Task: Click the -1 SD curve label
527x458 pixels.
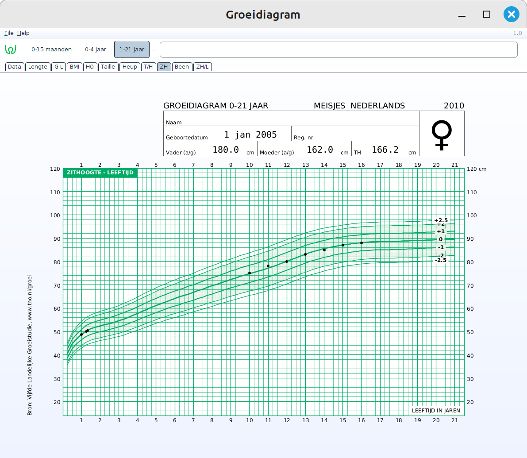Action: coord(441,247)
